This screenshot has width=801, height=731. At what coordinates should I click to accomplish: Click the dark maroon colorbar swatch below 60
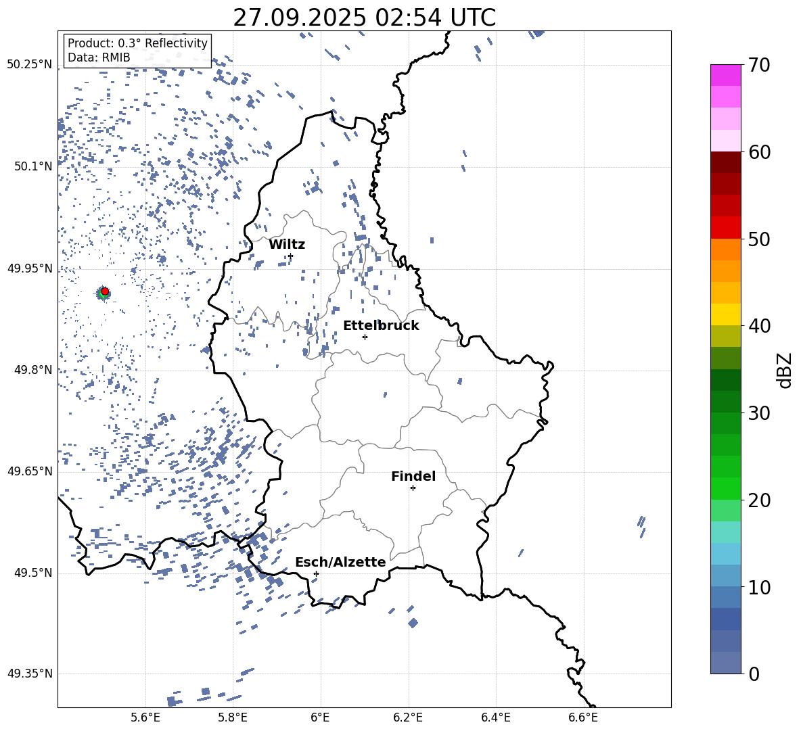tap(725, 162)
